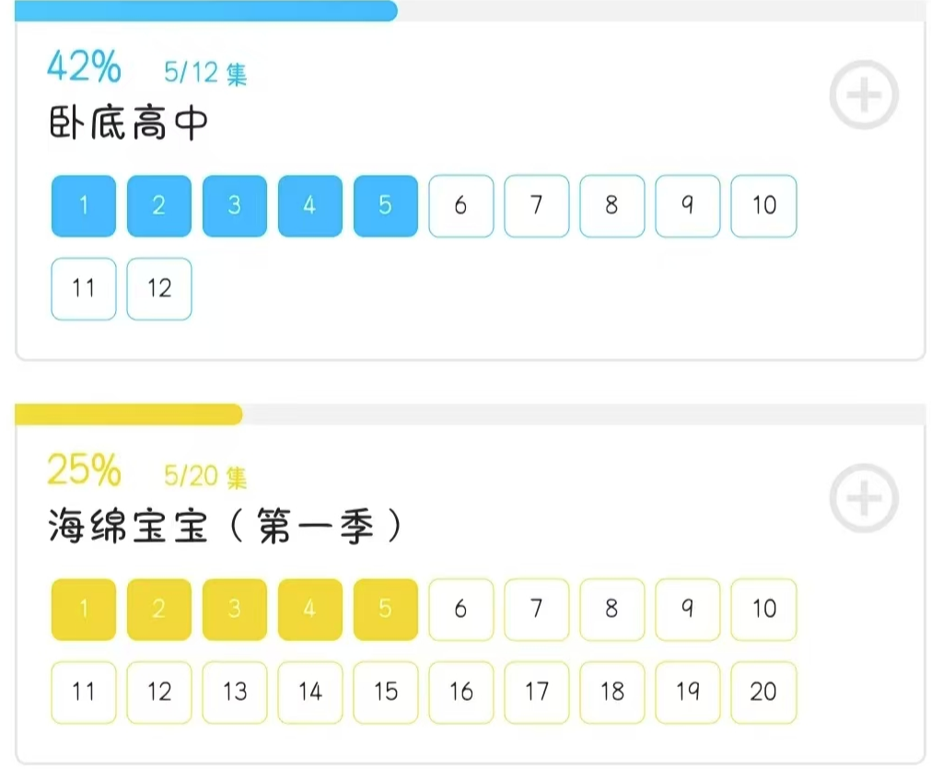Unmark episode 1 of 卧底高中

point(84,205)
